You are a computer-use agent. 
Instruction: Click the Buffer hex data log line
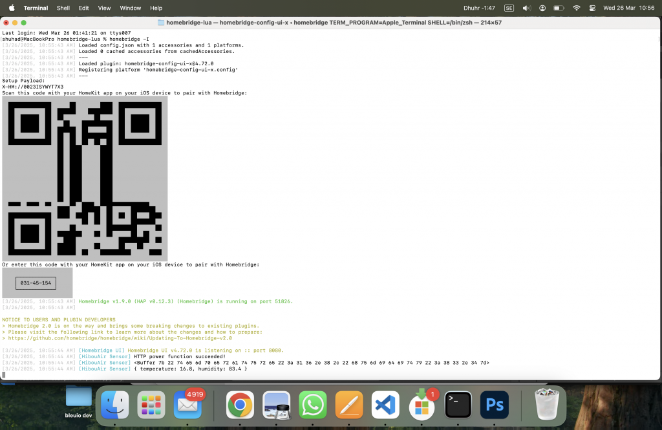click(312, 362)
